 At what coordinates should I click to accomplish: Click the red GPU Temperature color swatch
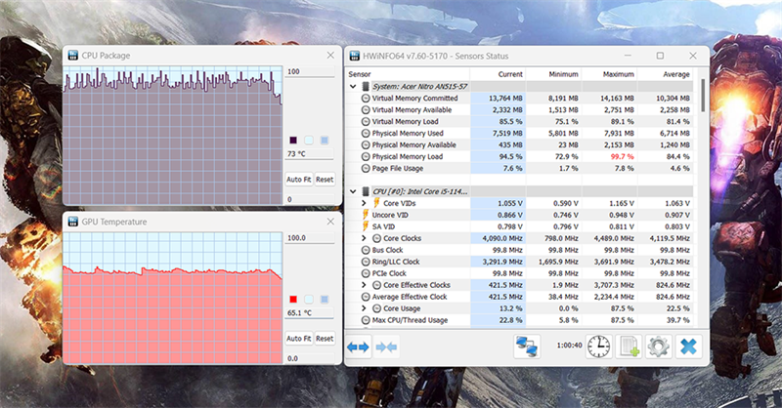[293, 299]
